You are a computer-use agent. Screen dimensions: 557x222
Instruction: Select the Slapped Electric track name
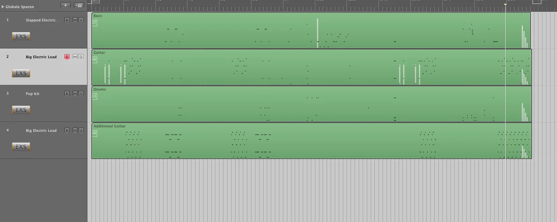42,20
